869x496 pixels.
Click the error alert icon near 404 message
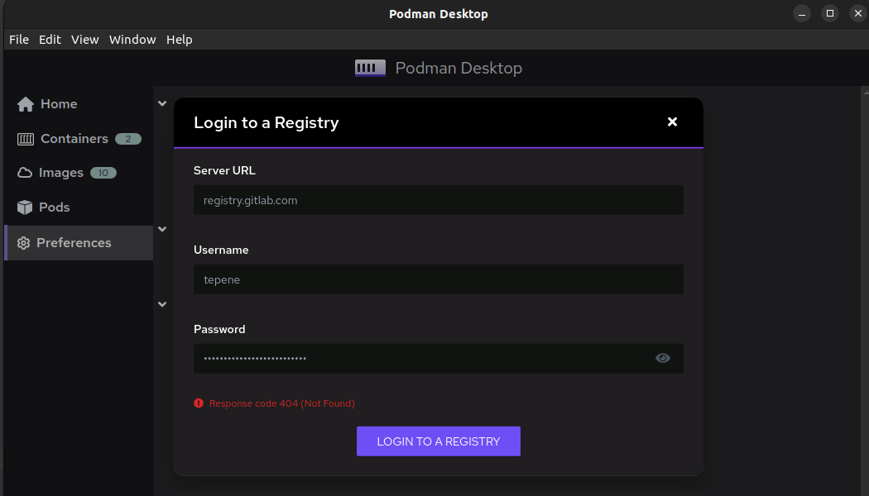tap(198, 403)
